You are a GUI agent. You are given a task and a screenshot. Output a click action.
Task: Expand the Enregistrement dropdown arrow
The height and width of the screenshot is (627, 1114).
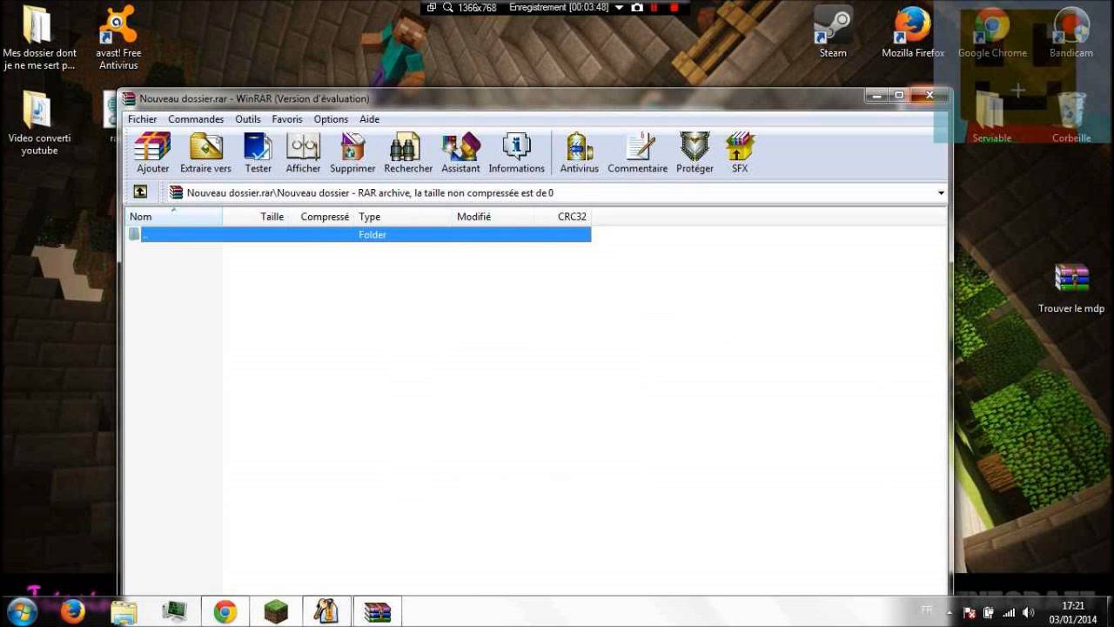pyautogui.click(x=619, y=7)
